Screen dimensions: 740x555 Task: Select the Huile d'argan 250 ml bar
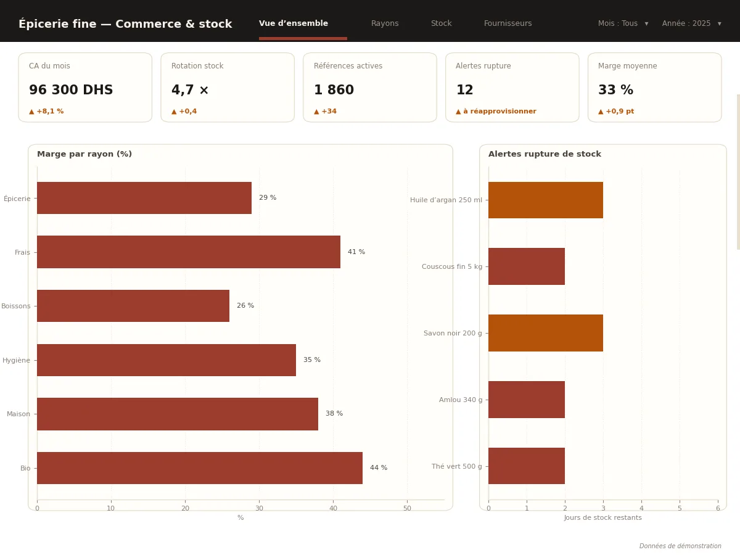pos(546,200)
